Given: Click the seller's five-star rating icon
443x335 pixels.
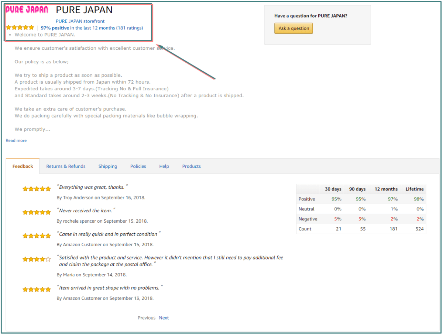Looking at the screenshot, I should coord(20,28).
